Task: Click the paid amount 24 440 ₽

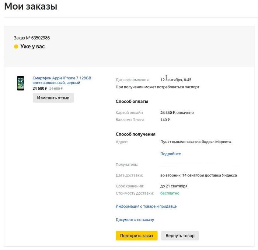Action: click(168, 113)
